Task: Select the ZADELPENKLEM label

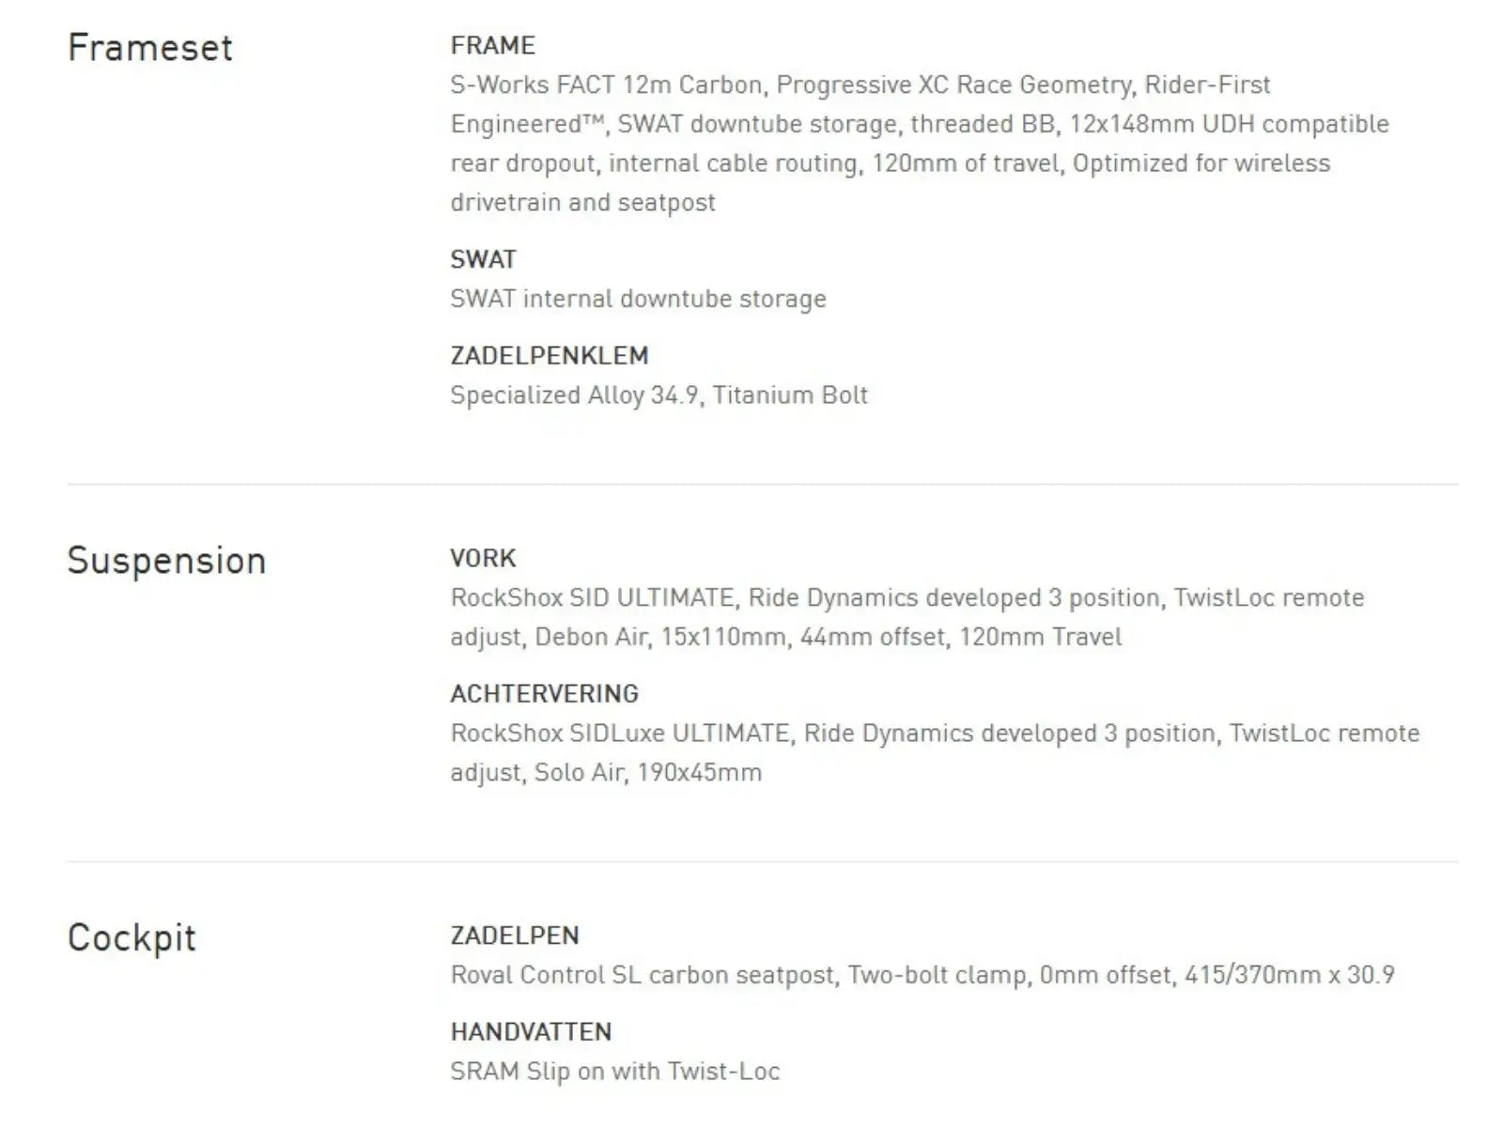Action: (x=550, y=356)
